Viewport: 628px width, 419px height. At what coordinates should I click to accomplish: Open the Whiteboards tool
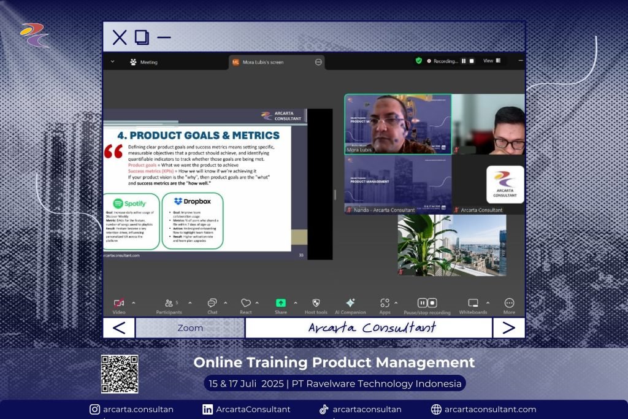(473, 303)
